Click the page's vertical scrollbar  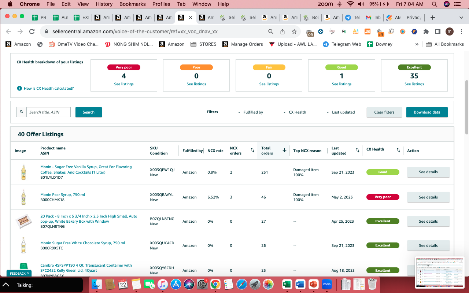tap(466, 107)
